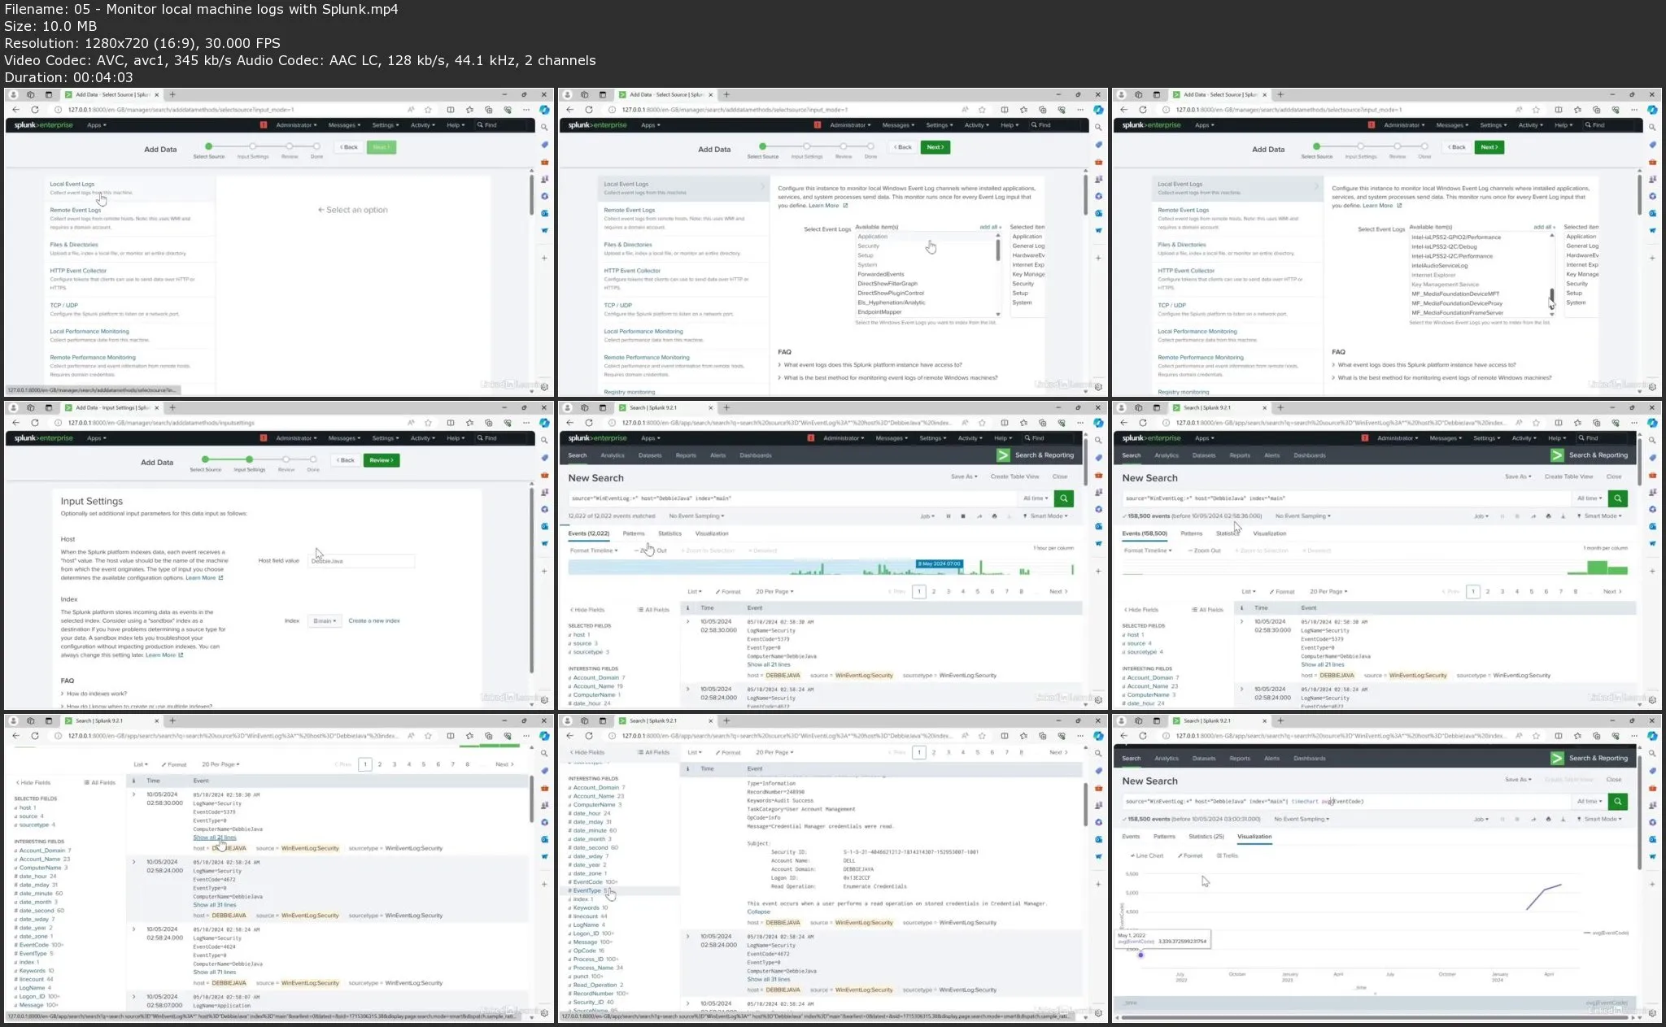Open Dashboards nav item in Visualization frame
The image size is (1666, 1027).
(1310, 759)
